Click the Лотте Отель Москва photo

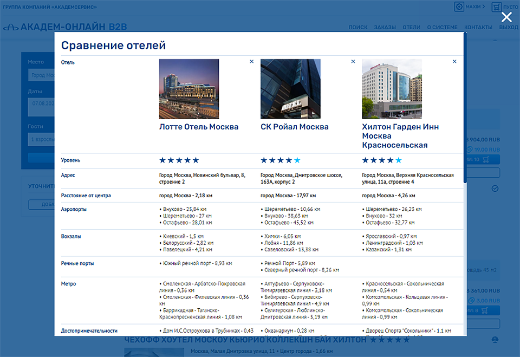tap(189, 89)
